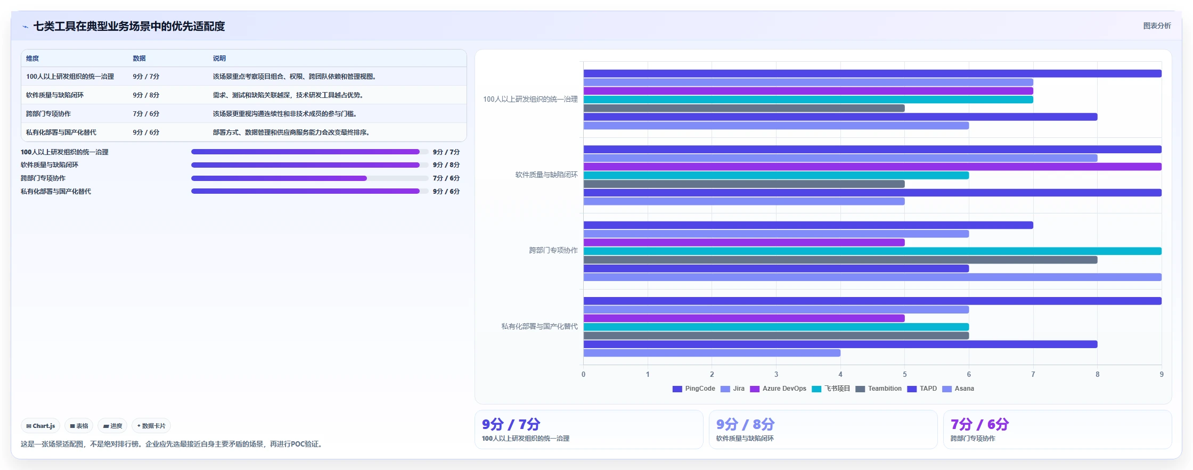The height and width of the screenshot is (470, 1193).
Task: Click chart axis label 软件质量与缺陷闭环
Action: 546,175
